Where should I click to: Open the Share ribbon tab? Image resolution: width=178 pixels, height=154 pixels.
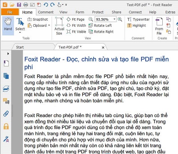point(116,12)
